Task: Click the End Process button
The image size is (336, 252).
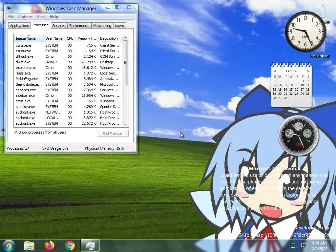Action: point(113,134)
